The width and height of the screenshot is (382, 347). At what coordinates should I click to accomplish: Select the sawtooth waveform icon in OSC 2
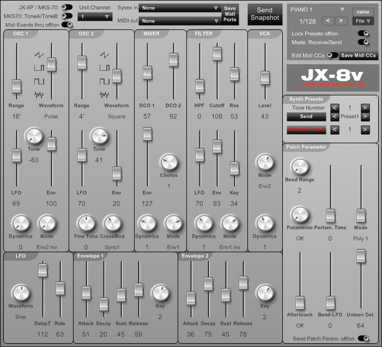(x=104, y=55)
